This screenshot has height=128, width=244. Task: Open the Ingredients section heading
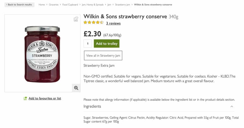click(x=92, y=107)
